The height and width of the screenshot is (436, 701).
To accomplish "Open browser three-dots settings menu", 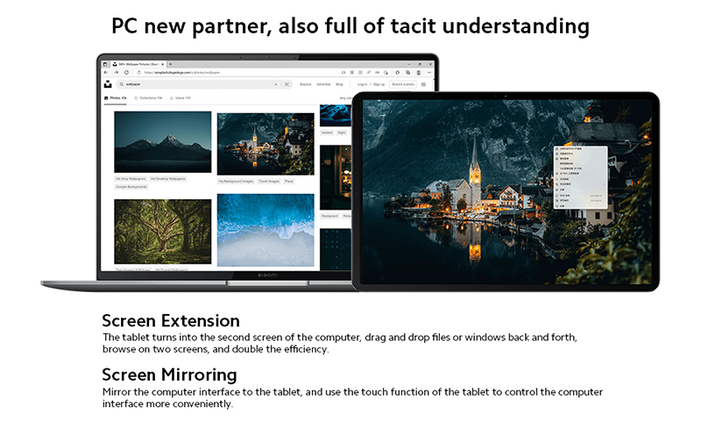I will click(x=429, y=73).
